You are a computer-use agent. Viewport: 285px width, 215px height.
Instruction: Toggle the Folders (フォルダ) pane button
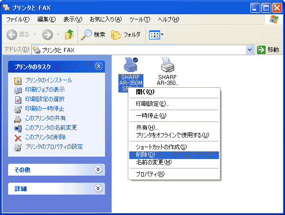(125, 35)
